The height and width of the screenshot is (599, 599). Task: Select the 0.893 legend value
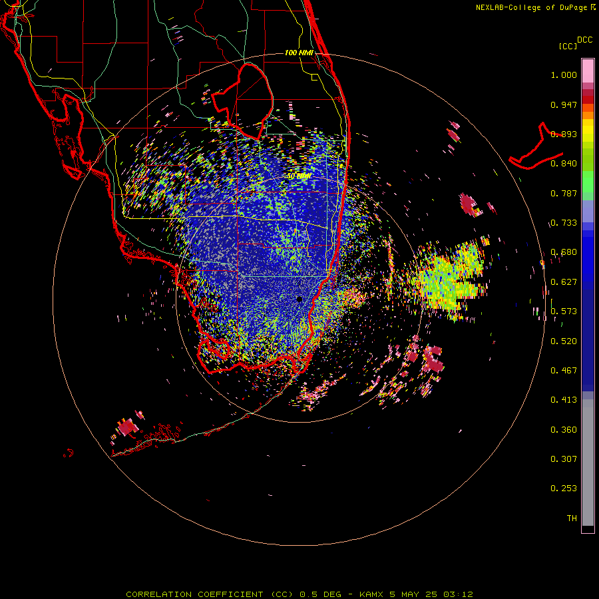click(564, 134)
